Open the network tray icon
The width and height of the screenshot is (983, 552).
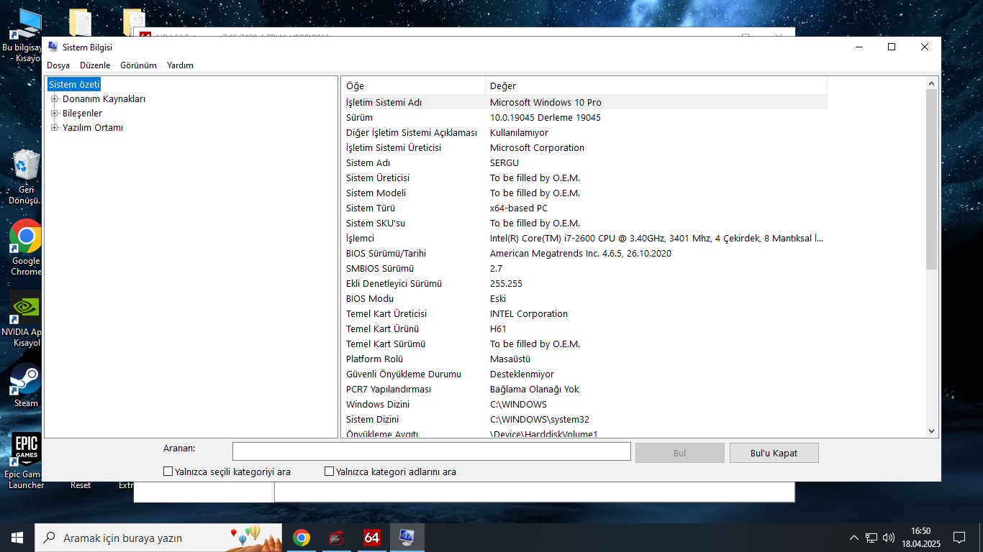click(871, 538)
